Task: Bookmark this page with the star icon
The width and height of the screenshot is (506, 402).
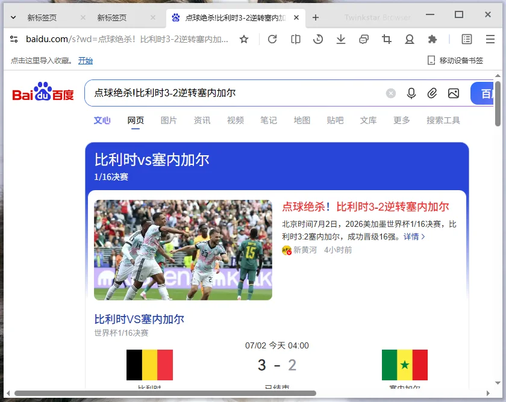Action: (244, 39)
